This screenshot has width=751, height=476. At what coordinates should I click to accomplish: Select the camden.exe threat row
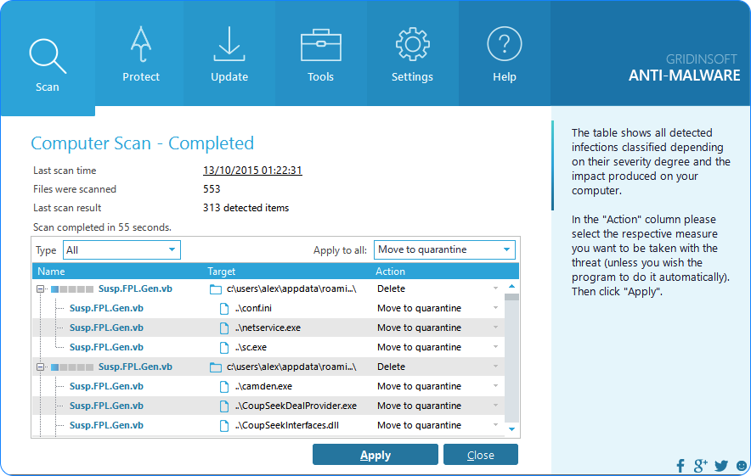[106, 386]
